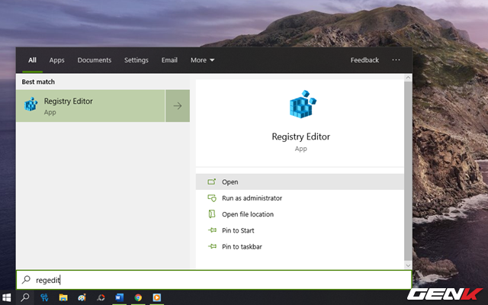The height and width of the screenshot is (305, 488).
Task: Click the Best match heading
Action: pyautogui.click(x=38, y=82)
